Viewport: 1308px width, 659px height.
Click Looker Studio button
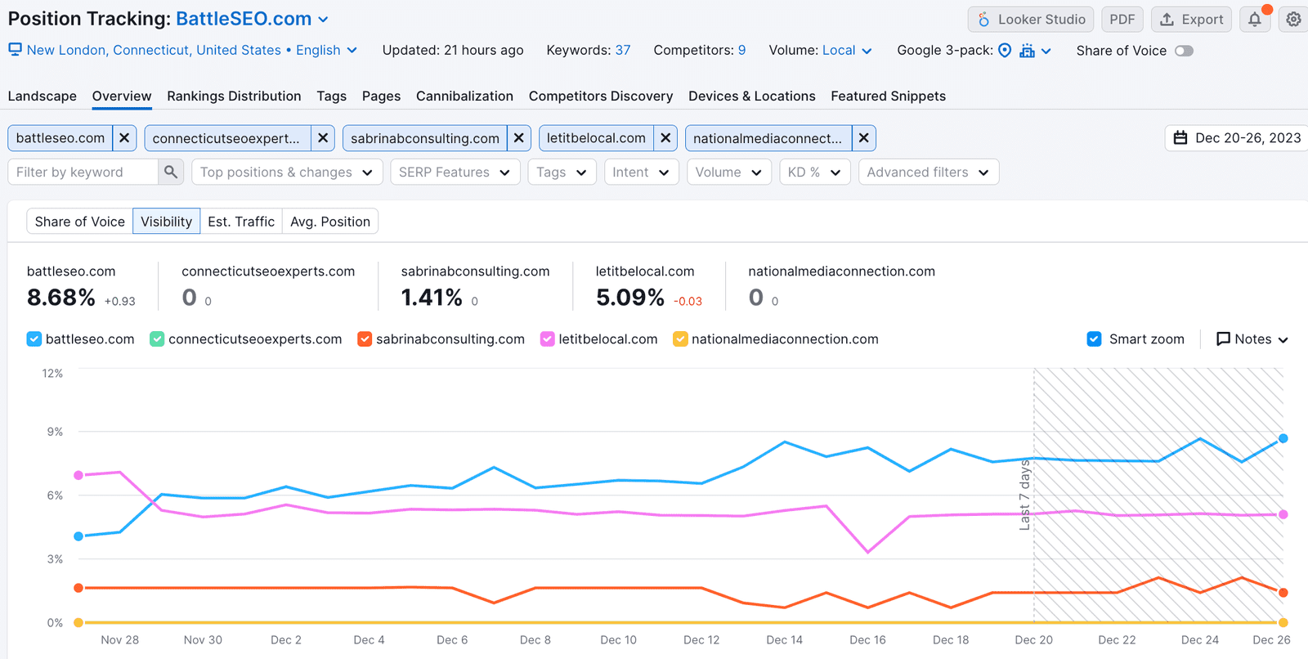(x=1031, y=20)
